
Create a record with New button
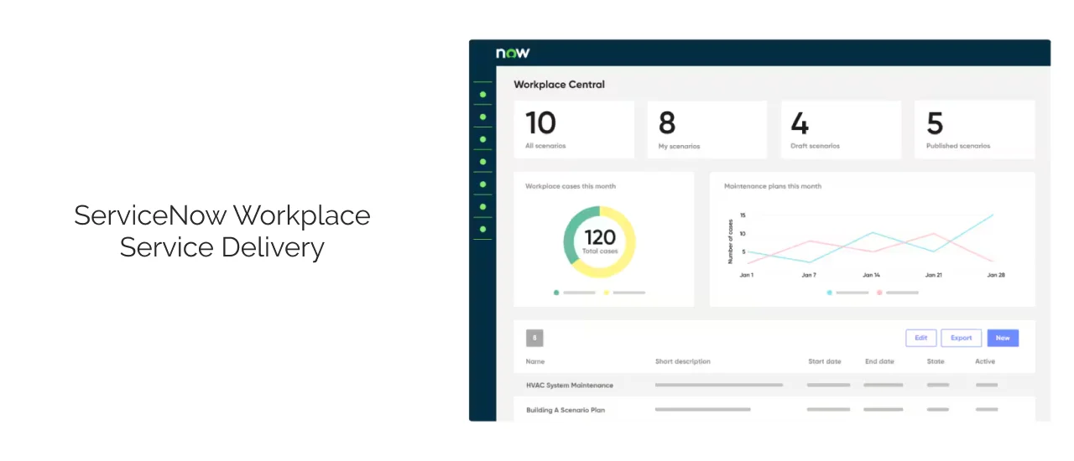[1003, 338]
